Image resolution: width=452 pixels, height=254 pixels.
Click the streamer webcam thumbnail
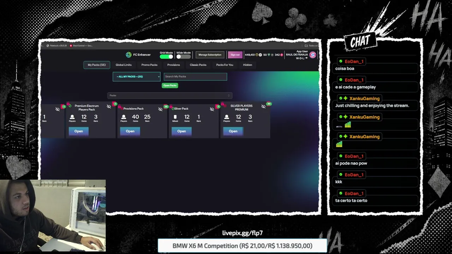pos(53,216)
